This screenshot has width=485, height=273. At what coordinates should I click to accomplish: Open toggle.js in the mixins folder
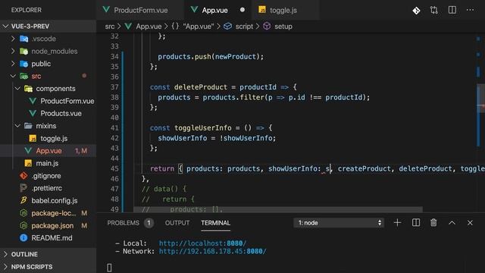(x=54, y=138)
